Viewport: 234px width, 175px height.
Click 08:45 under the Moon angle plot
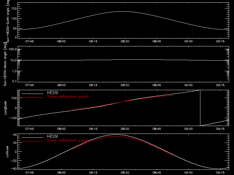click(157, 85)
